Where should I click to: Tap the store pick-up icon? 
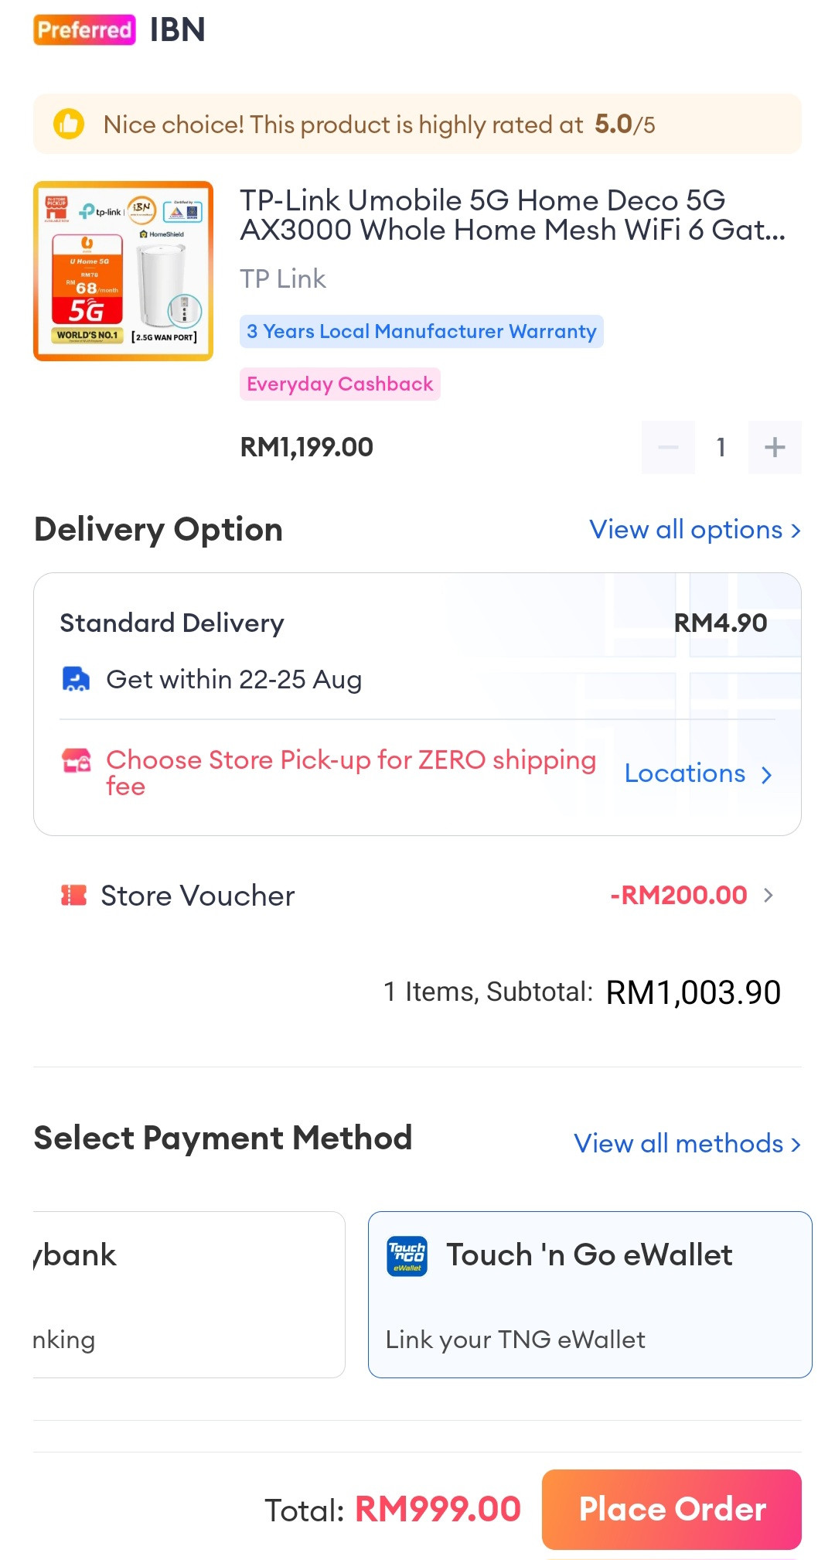77,761
